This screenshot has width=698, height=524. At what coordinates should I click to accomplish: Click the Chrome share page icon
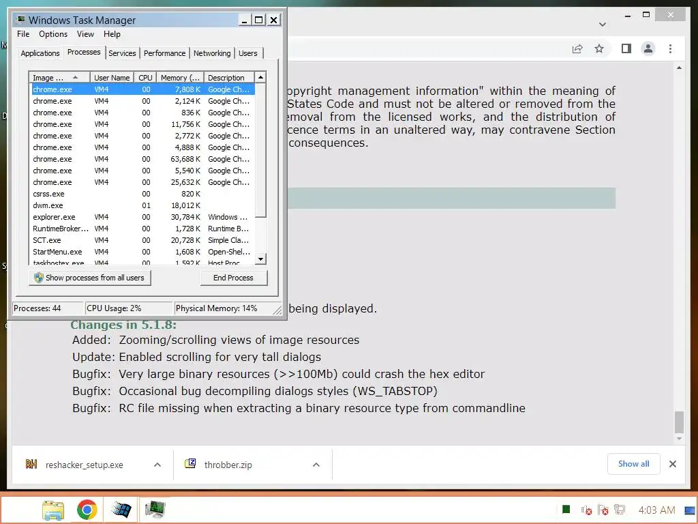tap(577, 48)
